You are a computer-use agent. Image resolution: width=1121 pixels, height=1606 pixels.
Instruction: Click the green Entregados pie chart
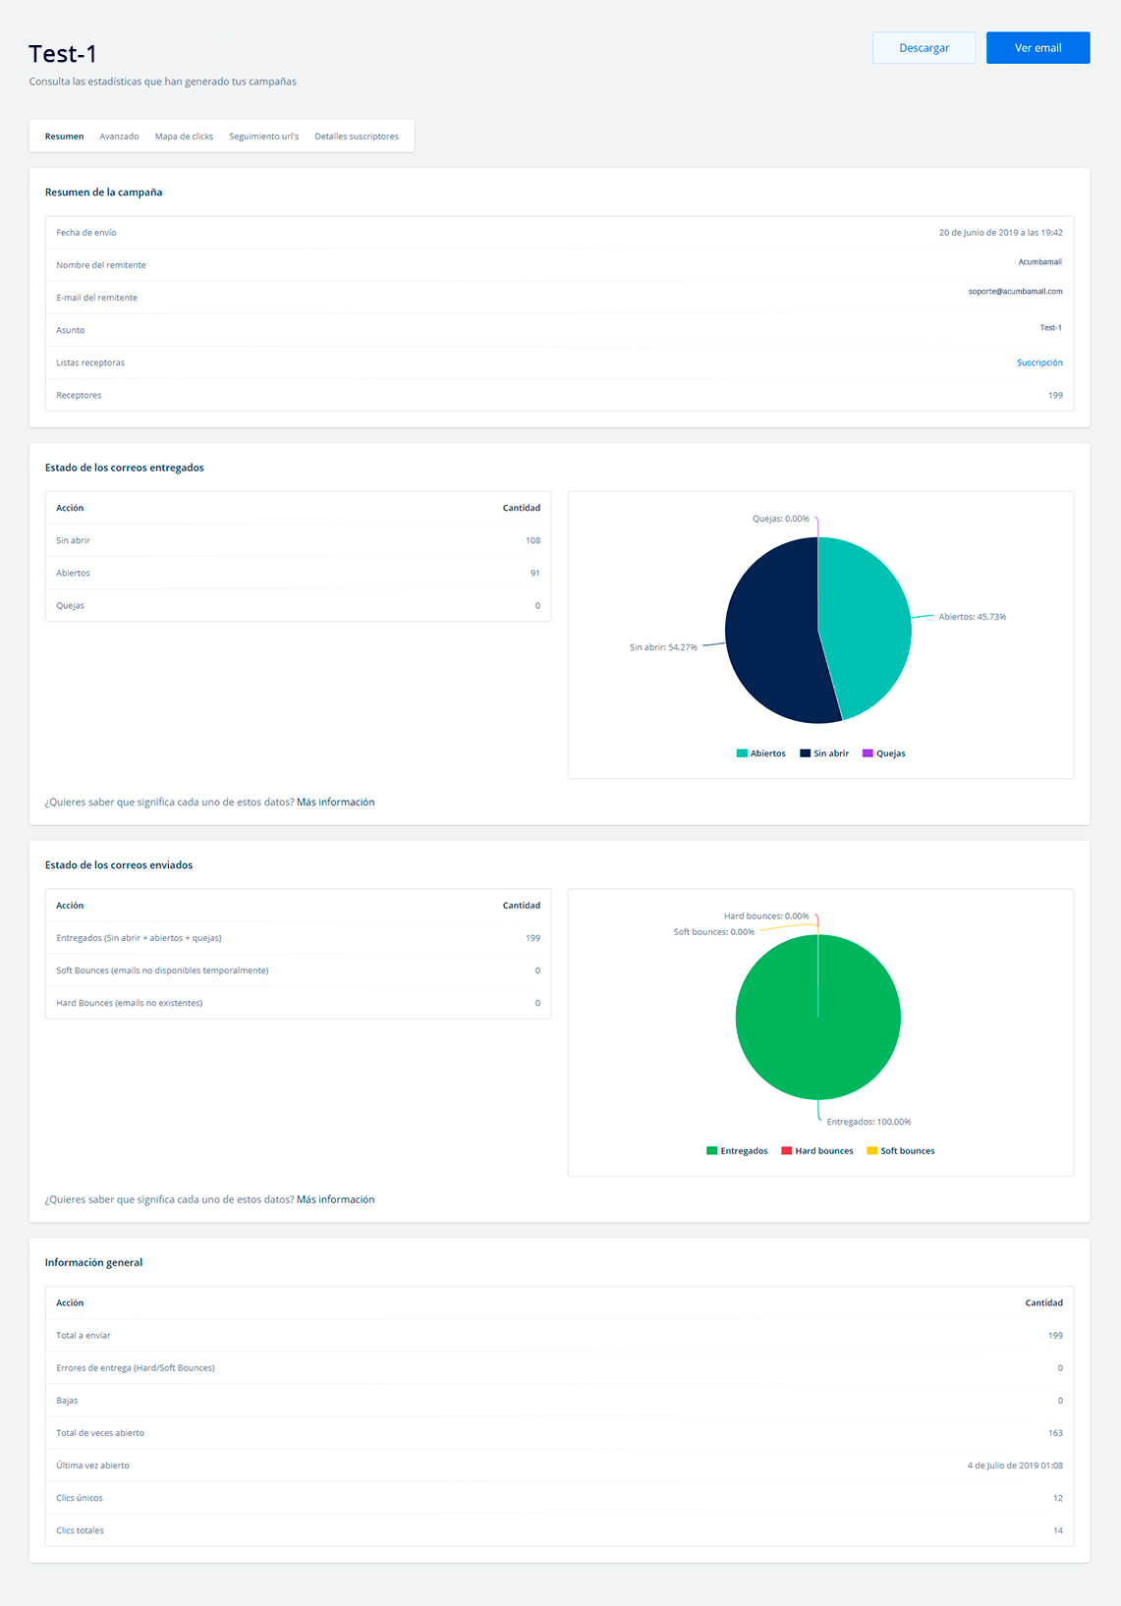(x=817, y=1041)
